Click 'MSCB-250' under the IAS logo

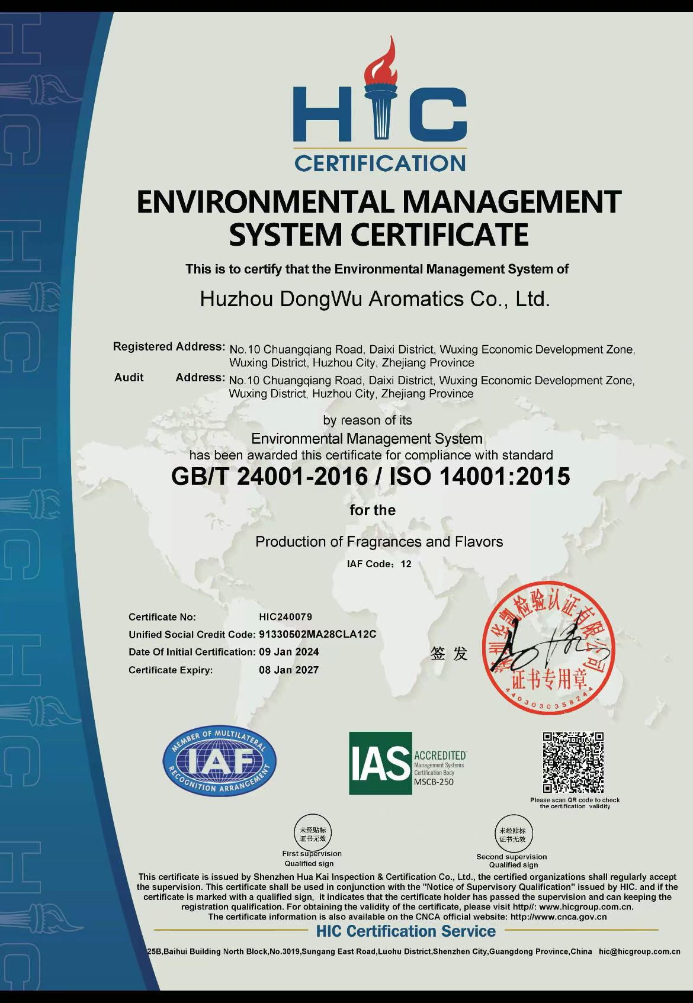(x=434, y=782)
